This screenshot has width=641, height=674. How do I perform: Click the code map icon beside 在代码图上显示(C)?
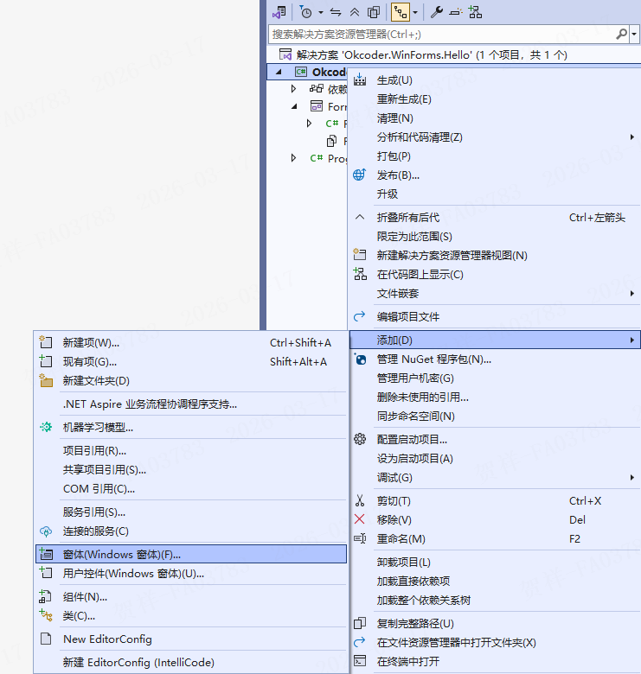coord(360,274)
